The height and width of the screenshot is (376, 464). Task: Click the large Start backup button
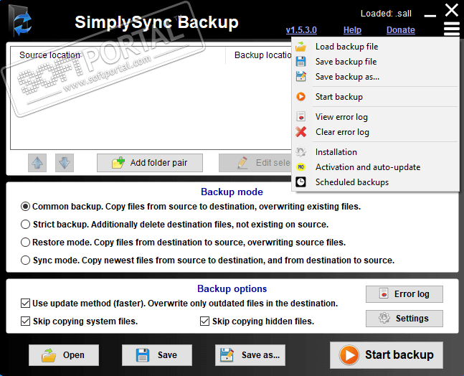(387, 355)
